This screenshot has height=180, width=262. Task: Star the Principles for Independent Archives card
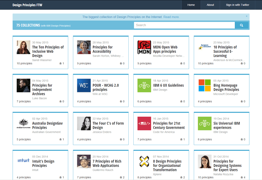click(x=60, y=101)
